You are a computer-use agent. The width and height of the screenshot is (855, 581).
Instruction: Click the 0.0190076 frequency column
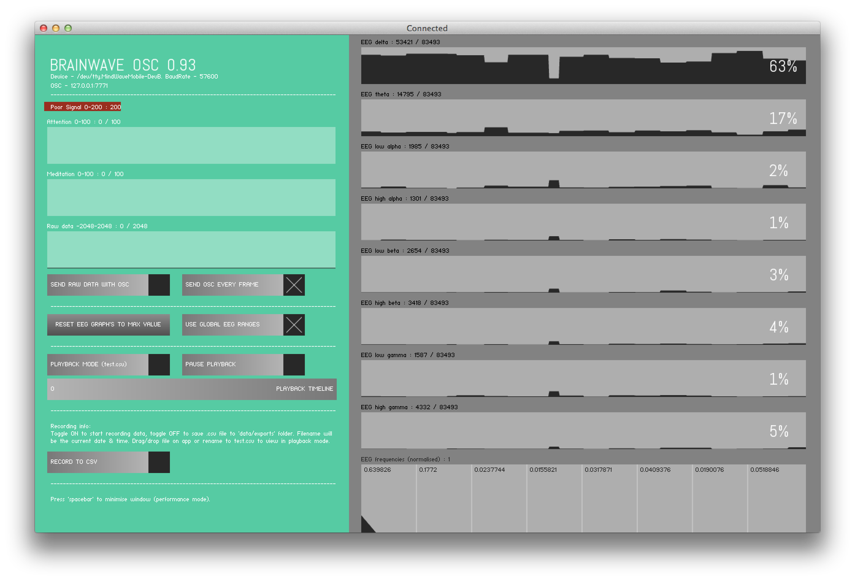[x=720, y=498]
